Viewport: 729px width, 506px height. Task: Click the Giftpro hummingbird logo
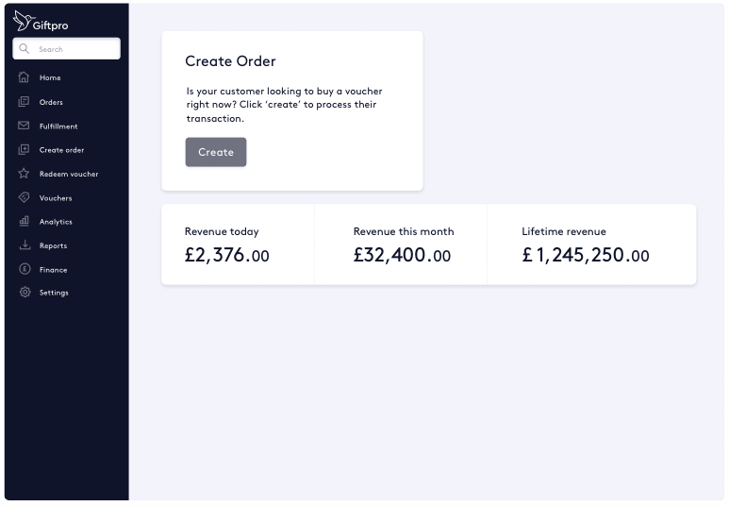(23, 20)
